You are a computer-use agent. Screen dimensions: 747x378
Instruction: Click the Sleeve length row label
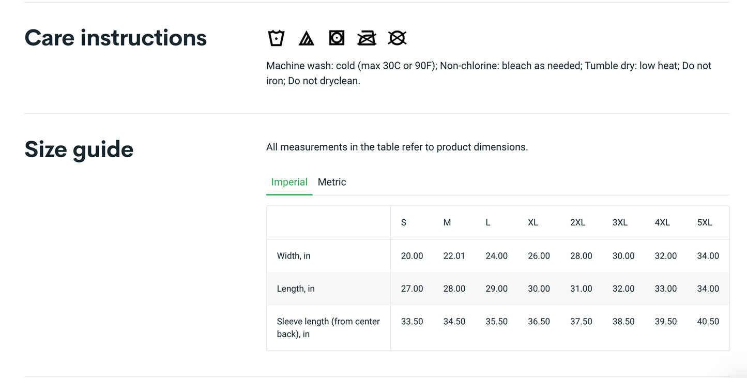[328, 327]
